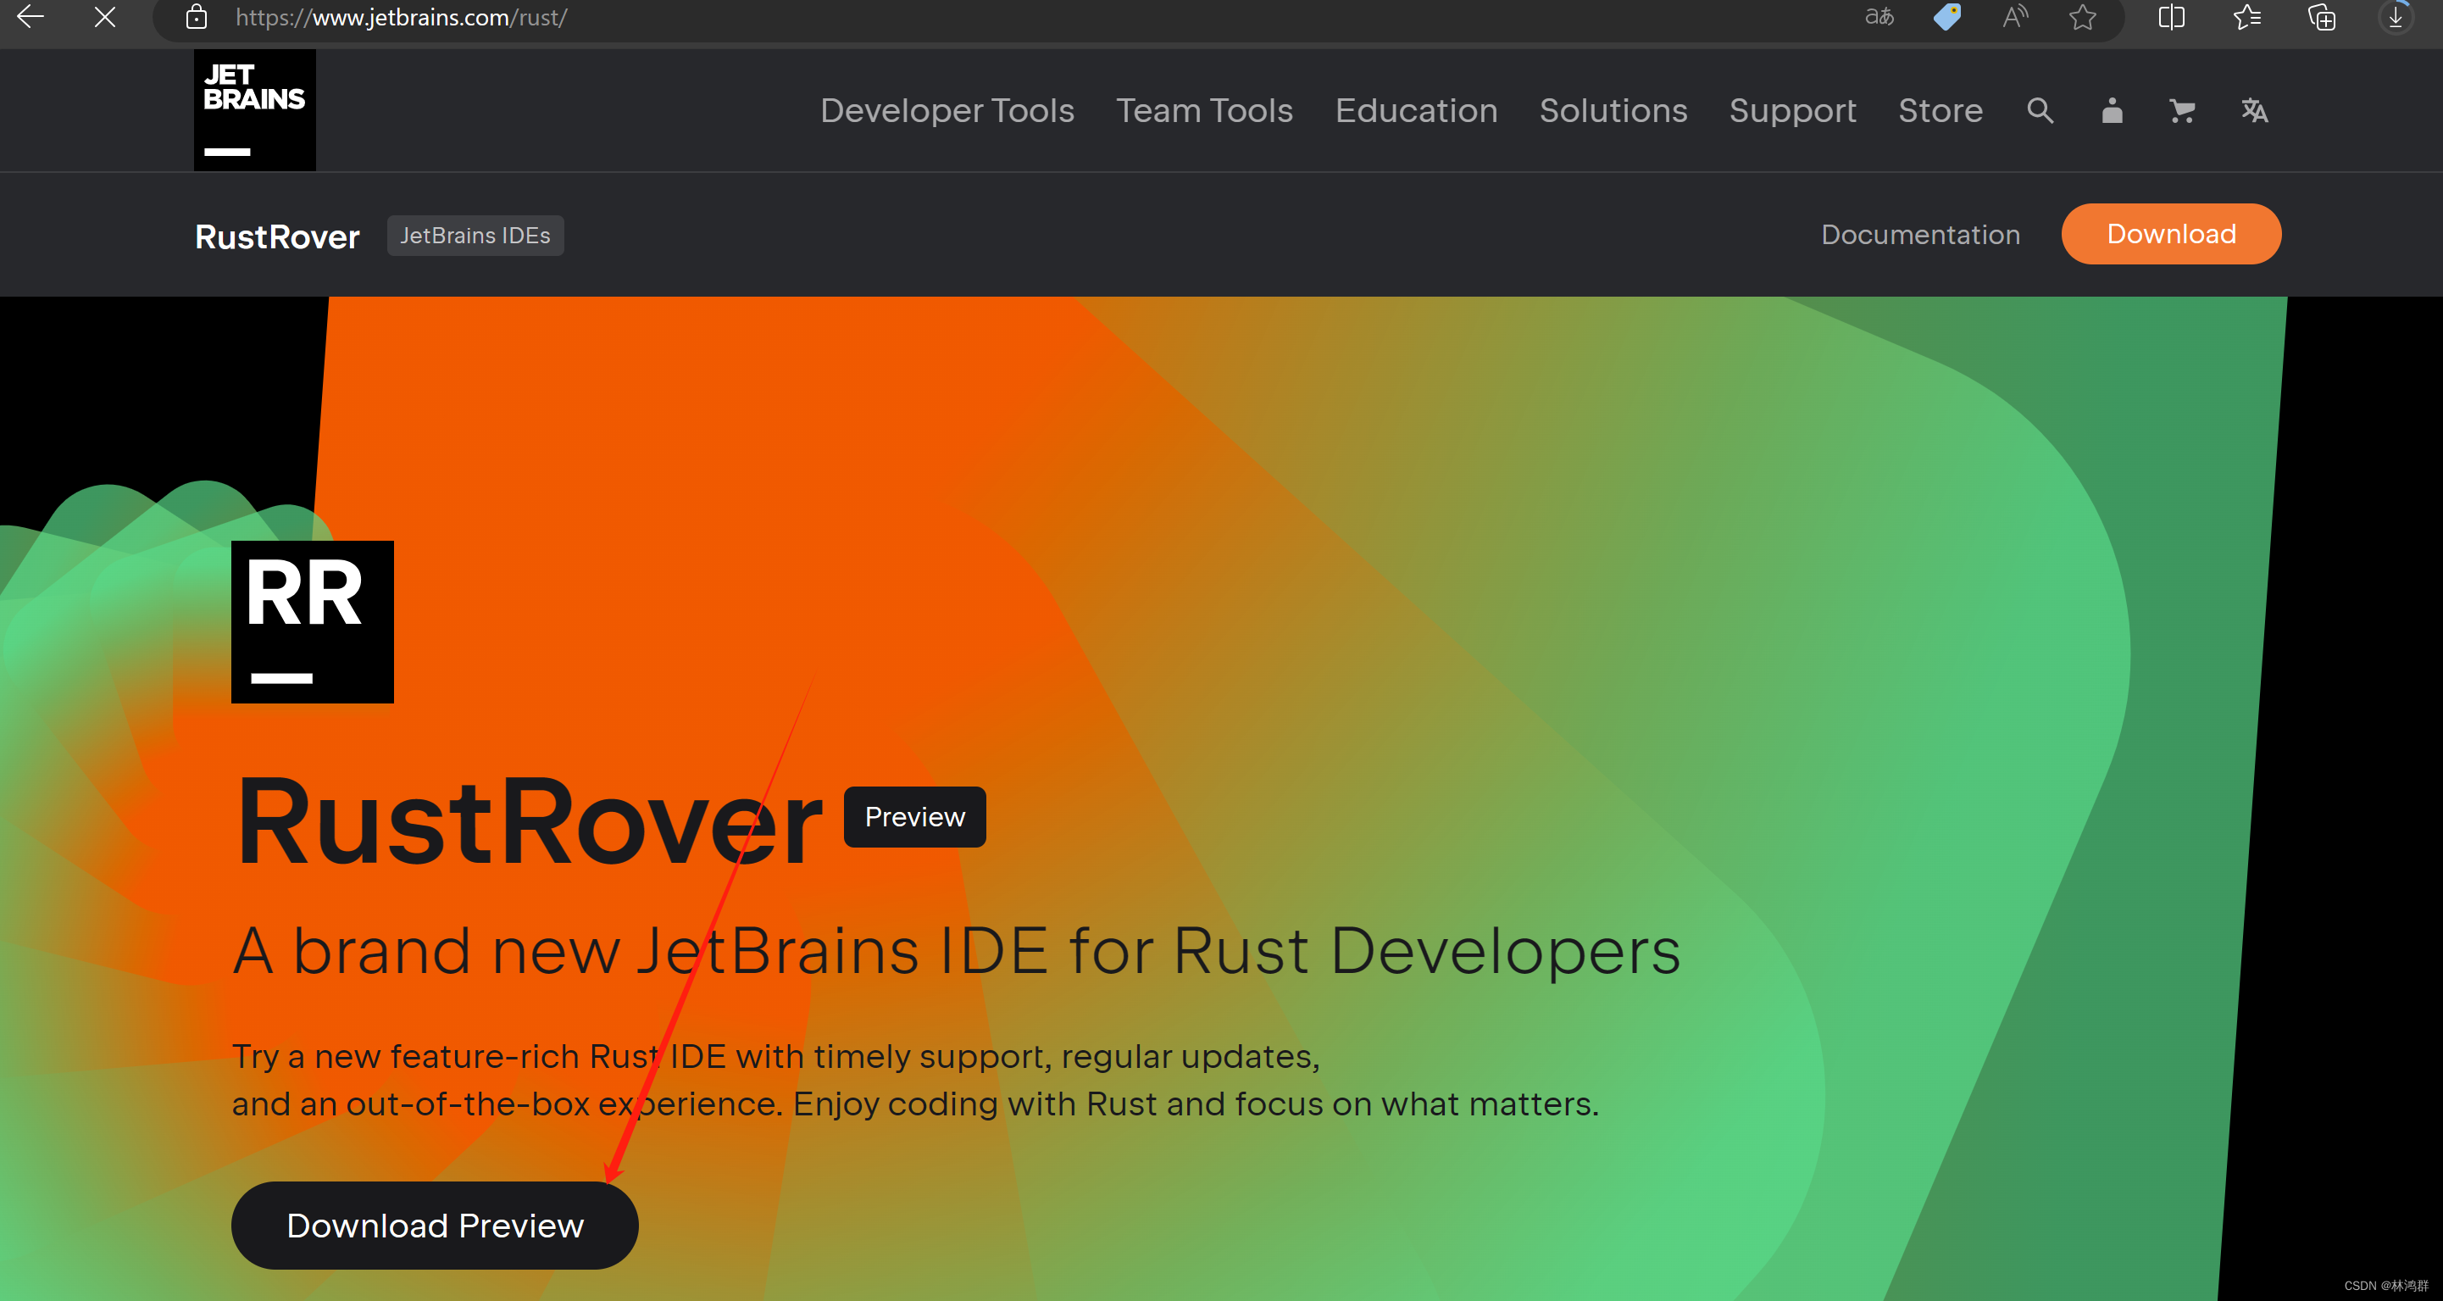Click the RustRover product name link
2443x1301 pixels.
(x=277, y=236)
